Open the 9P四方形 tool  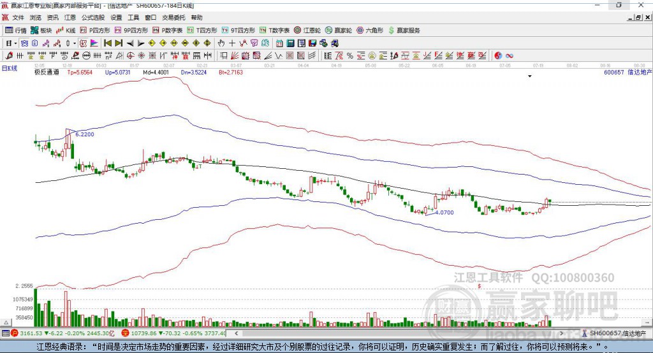[131, 31]
